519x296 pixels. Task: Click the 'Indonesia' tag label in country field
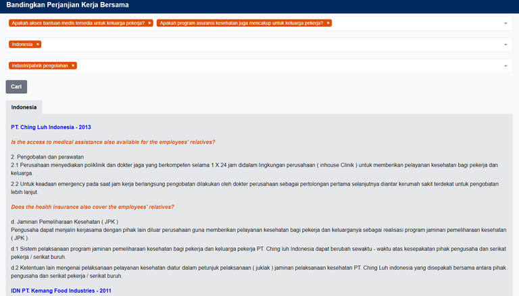point(22,45)
